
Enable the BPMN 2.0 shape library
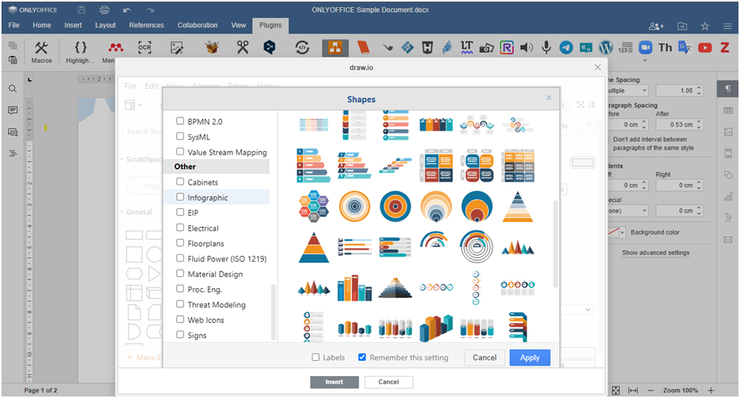[x=180, y=121]
